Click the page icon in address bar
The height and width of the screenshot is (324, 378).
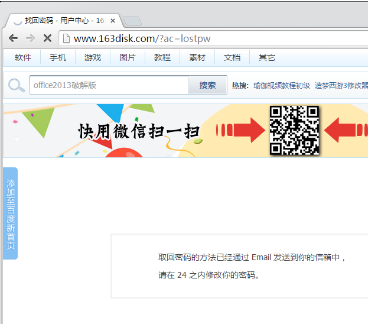tap(66, 38)
